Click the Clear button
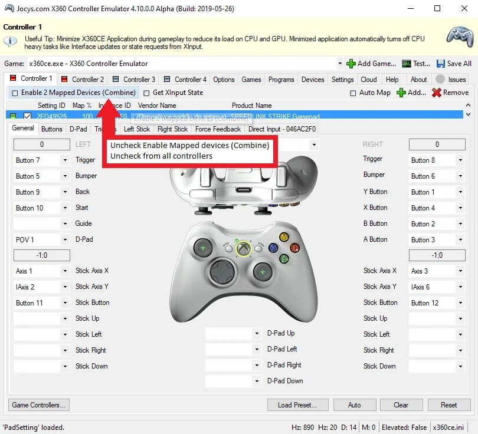 (401, 405)
